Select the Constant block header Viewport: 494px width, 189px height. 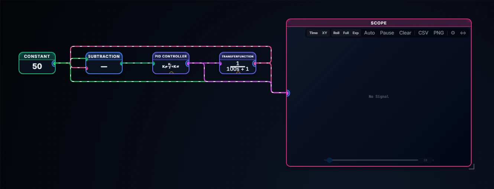[x=37, y=56]
